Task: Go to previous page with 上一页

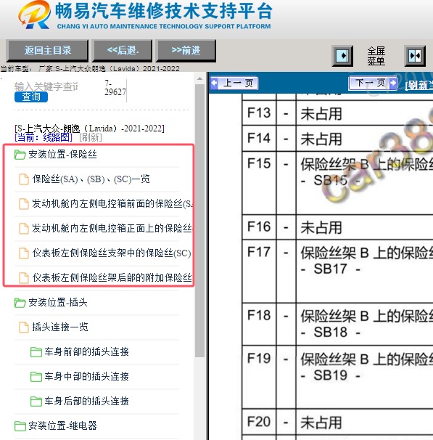Action: coord(234,83)
